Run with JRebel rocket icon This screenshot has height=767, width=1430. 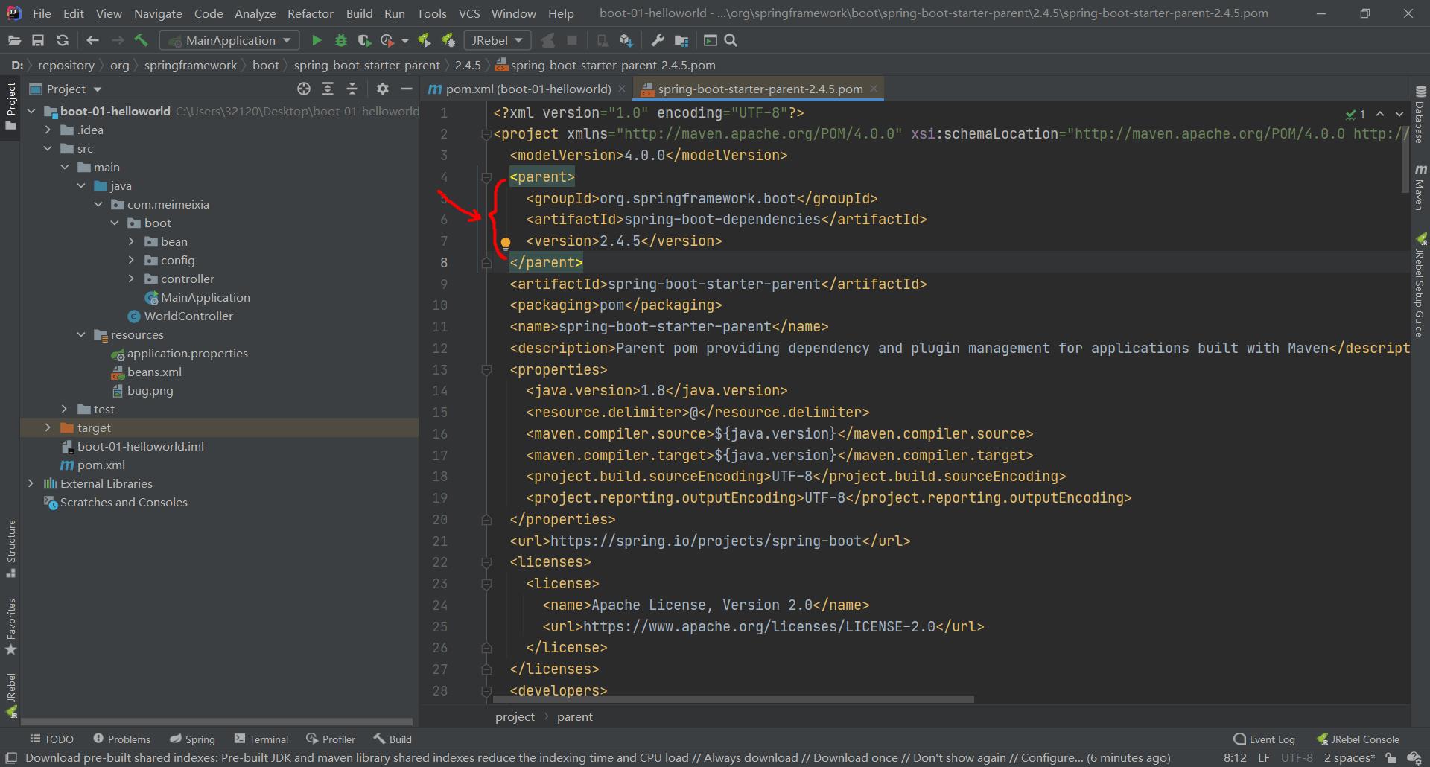tap(424, 40)
